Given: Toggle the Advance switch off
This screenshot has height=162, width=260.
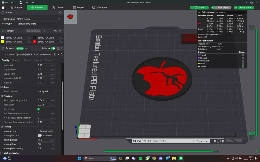Looking at the screenshot, I should (x=53, y=48).
